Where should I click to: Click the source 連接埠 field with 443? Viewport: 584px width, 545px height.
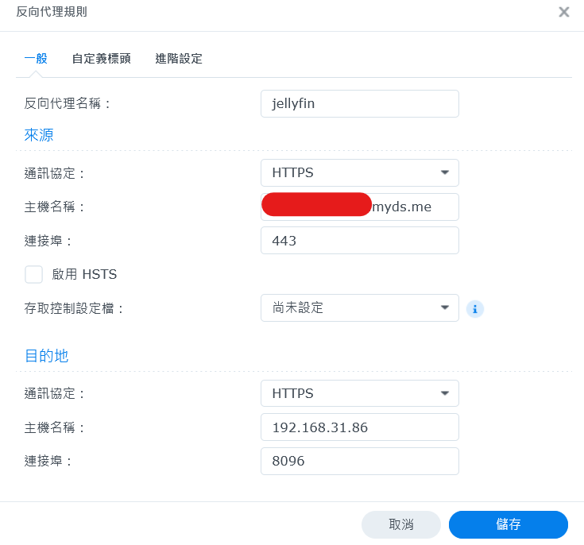(360, 241)
